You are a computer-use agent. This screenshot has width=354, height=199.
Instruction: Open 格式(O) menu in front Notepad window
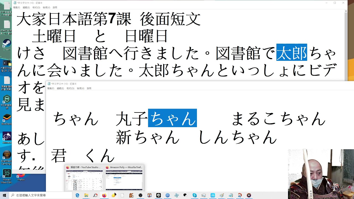click(70, 88)
